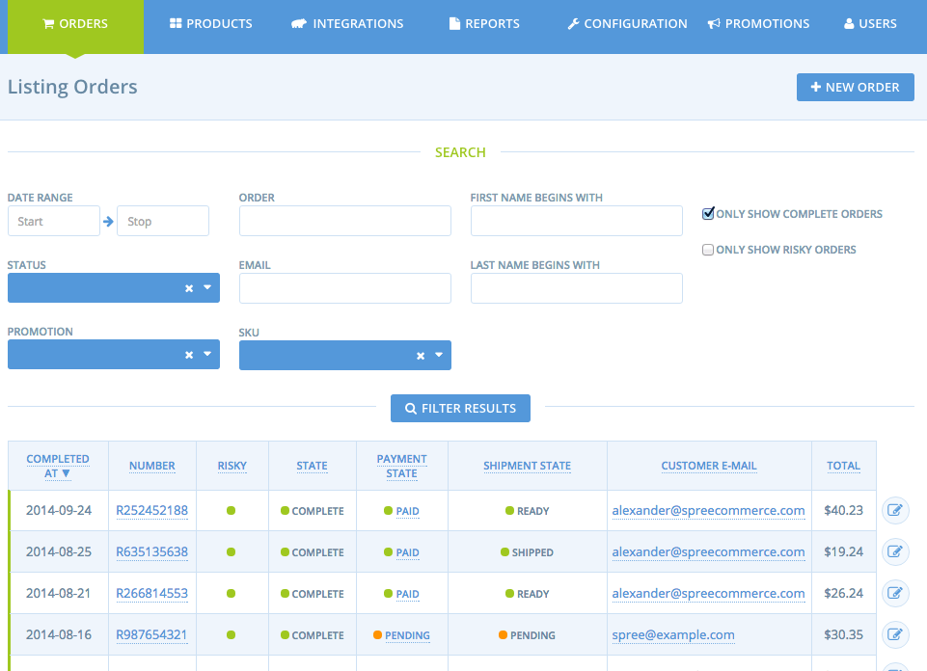Image resolution: width=927 pixels, height=671 pixels.
Task: Click the megaphone icon beside Promotions
Action: pos(715,22)
